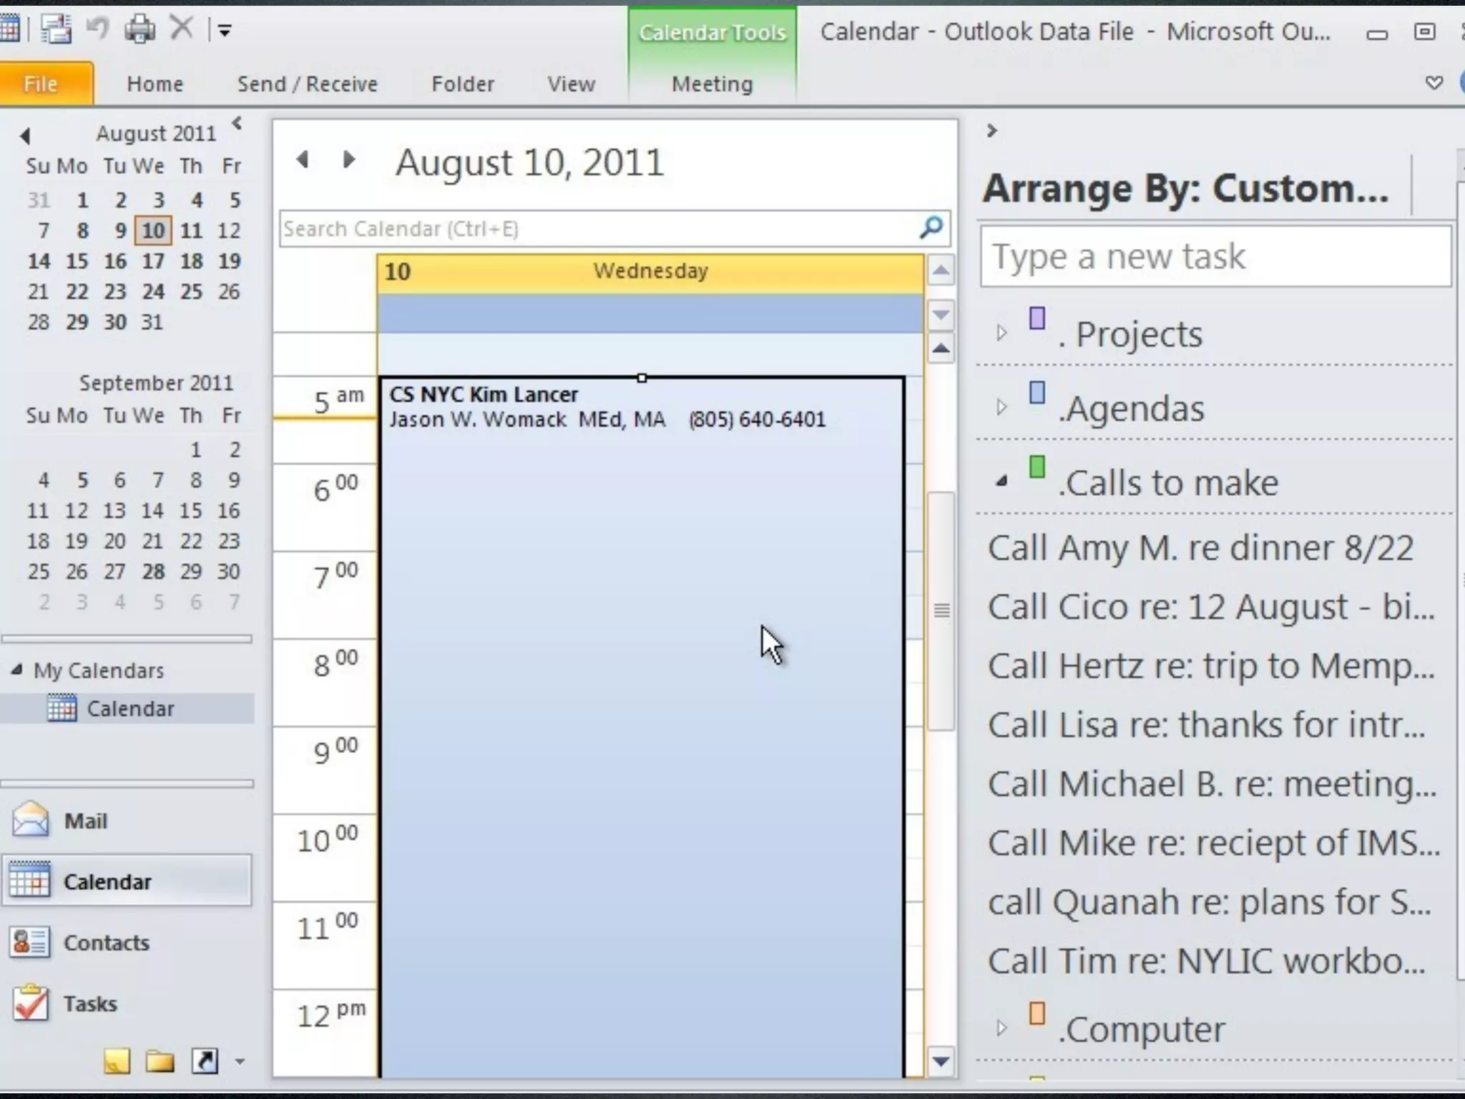The width and height of the screenshot is (1465, 1099).
Task: Open the Mail navigation icon
Action: 31,820
